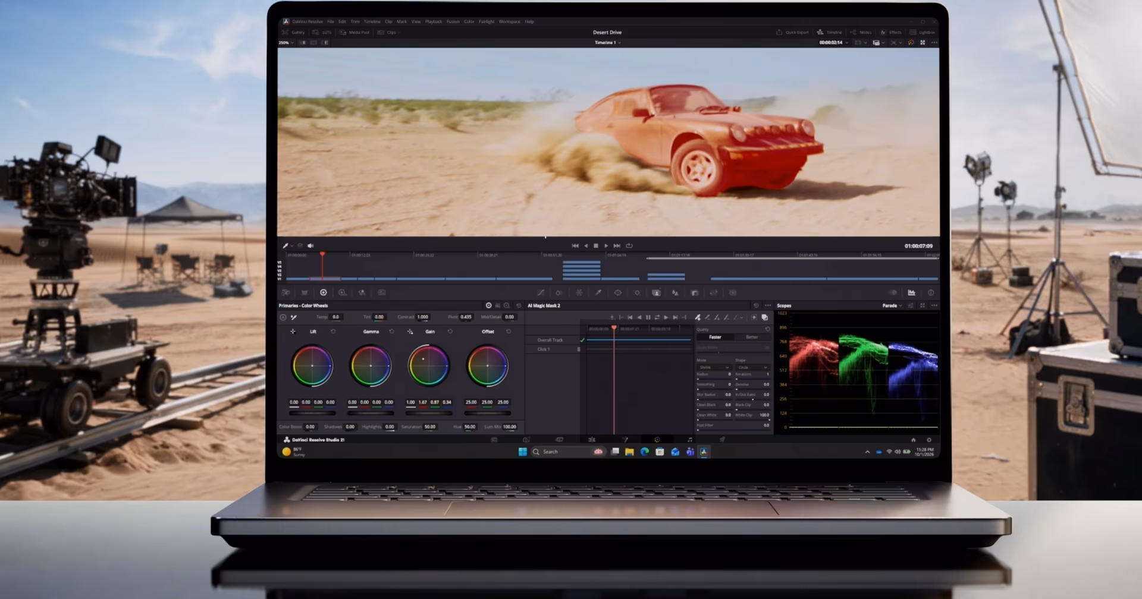This screenshot has width=1142, height=599.
Task: Open the Lightbox view
Action: (x=921, y=33)
